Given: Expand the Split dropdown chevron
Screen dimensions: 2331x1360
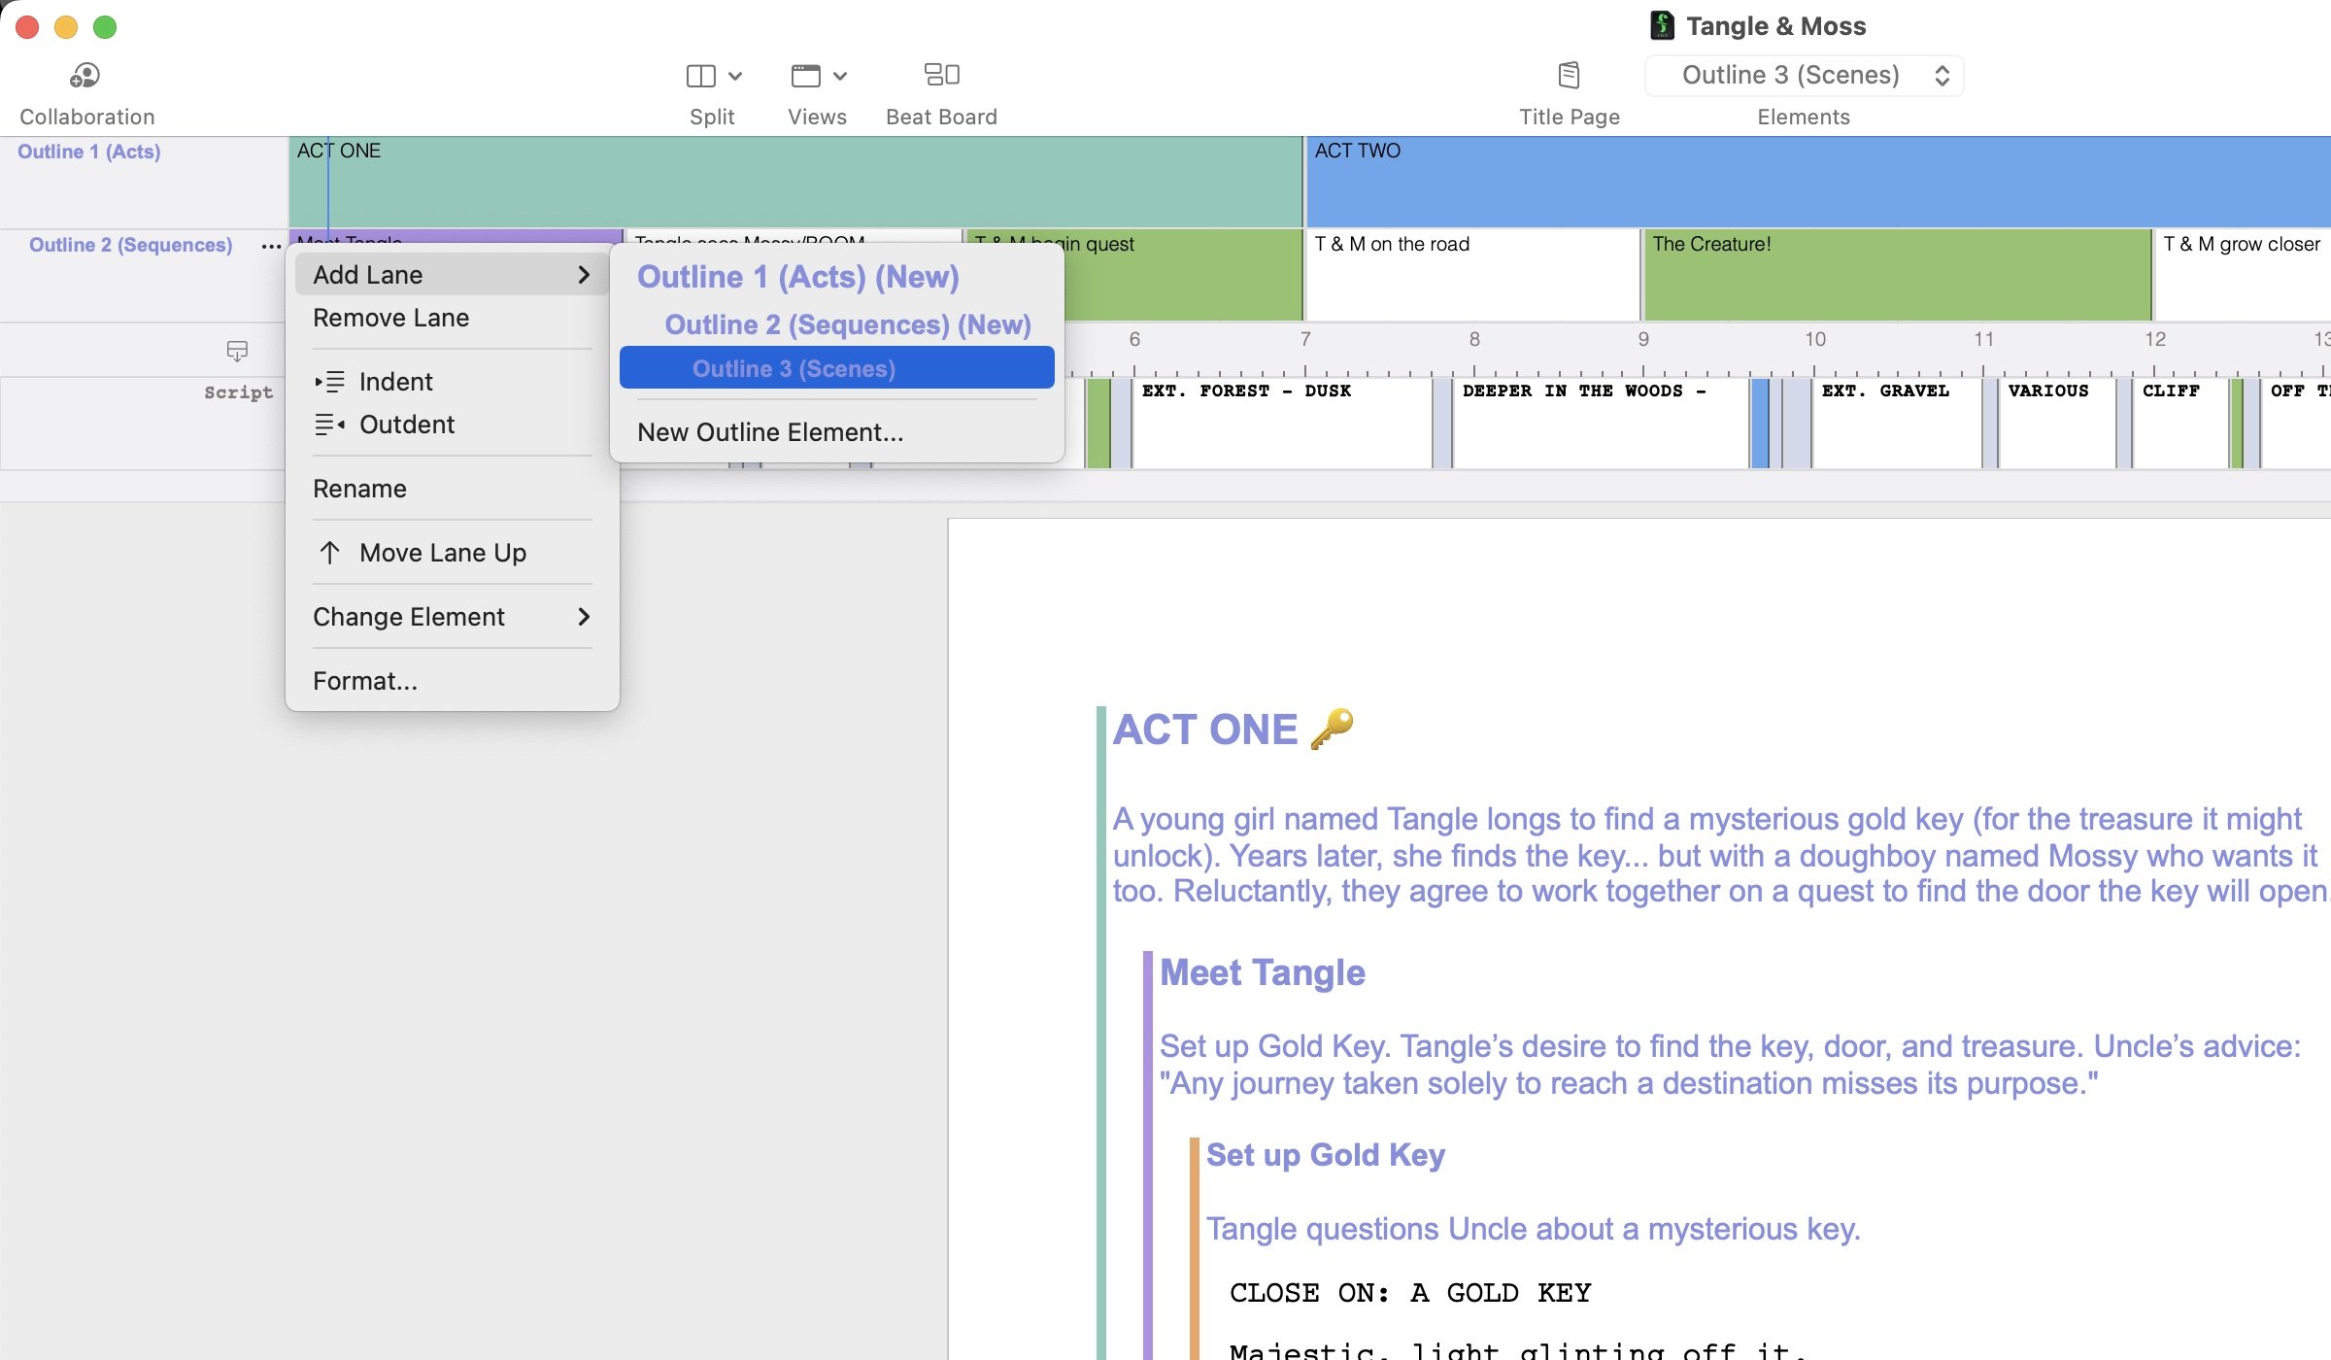Looking at the screenshot, I should pyautogui.click(x=735, y=76).
